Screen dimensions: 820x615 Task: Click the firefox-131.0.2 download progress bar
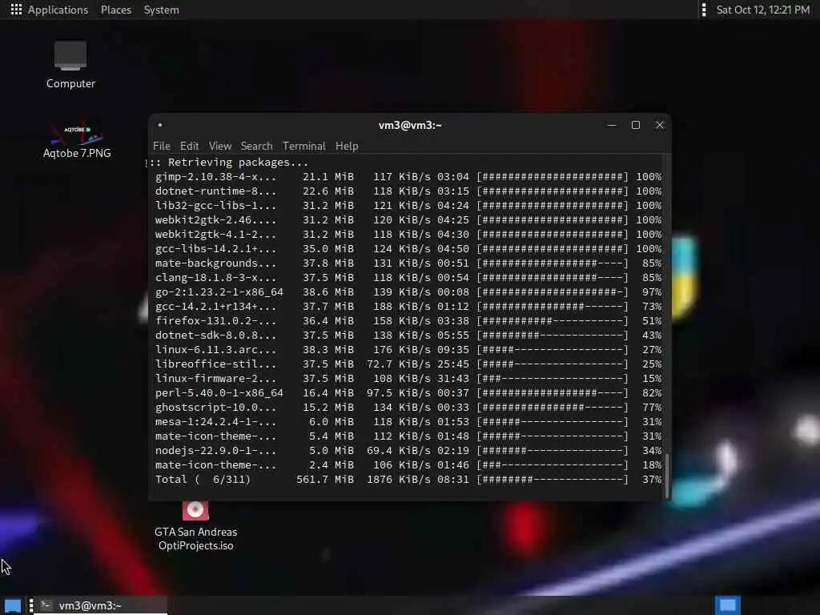pos(553,321)
